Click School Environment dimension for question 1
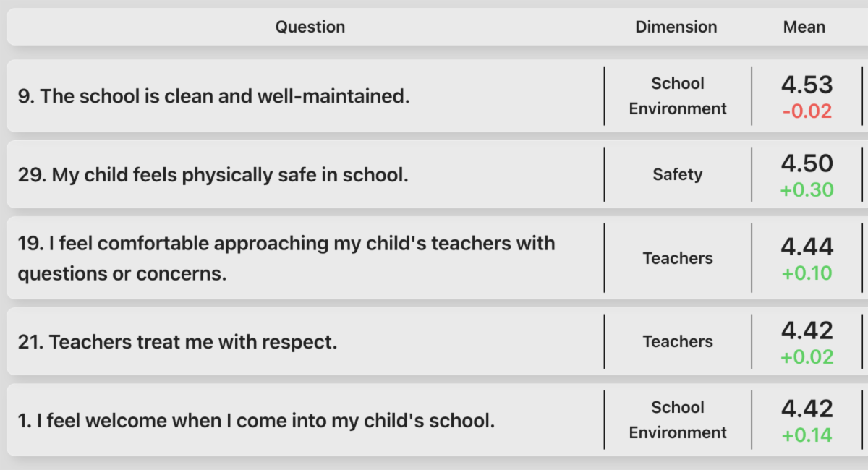868x470 pixels. pyautogui.click(x=677, y=420)
